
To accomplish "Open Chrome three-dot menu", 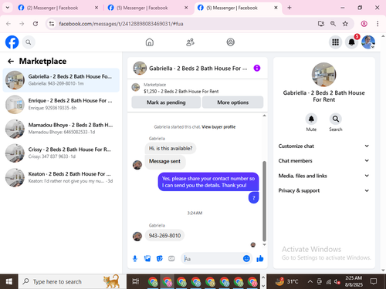I will point(378,24).
